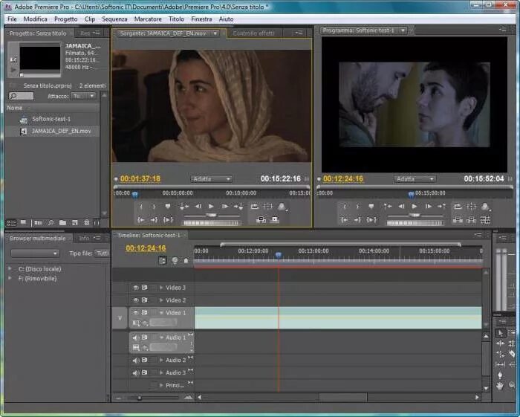Open Tipo file dropdown in Browser multimediale
Screen dimensions: 520x417
(102, 253)
